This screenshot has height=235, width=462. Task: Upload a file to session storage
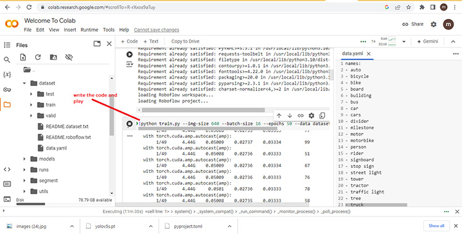23,57
